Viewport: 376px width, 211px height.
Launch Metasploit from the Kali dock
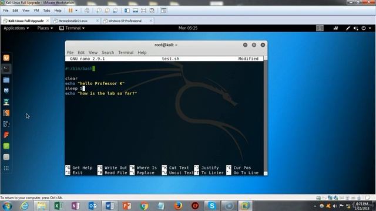(6, 91)
